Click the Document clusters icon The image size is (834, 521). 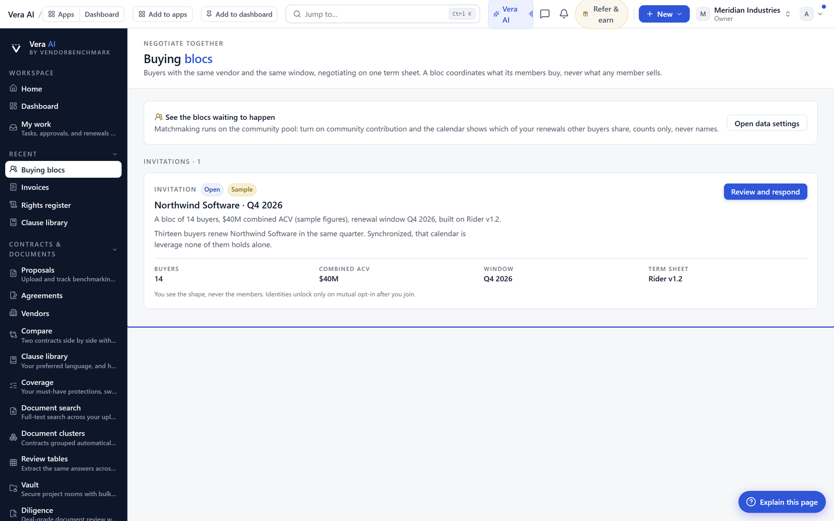[14, 437]
